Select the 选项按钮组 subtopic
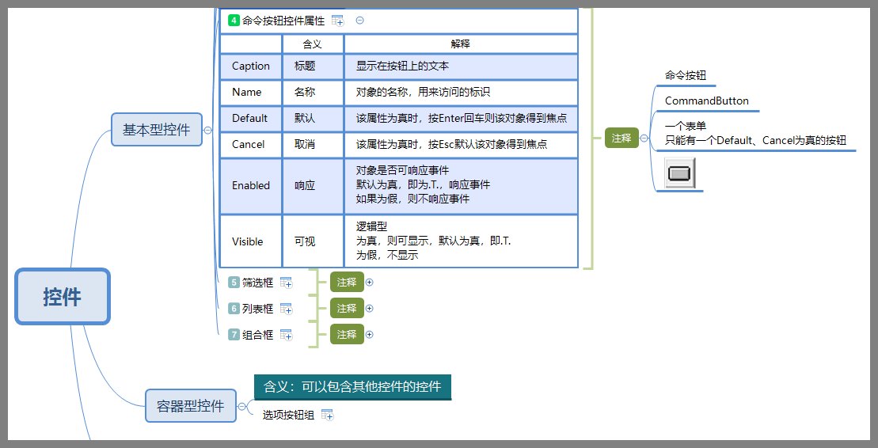878x448 pixels. pos(288,415)
